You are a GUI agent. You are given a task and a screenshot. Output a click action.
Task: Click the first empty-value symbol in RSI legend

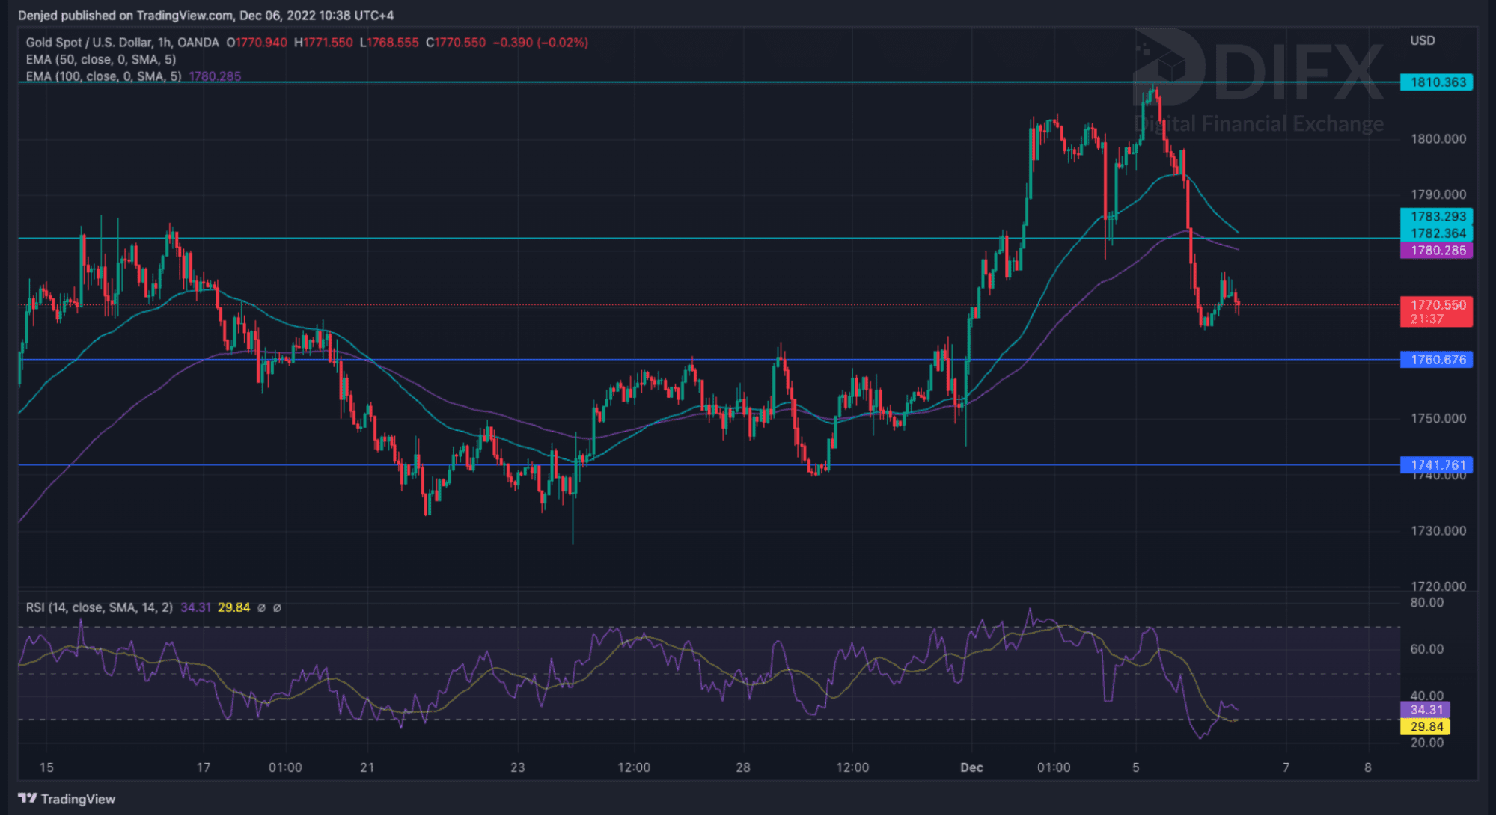coord(261,607)
